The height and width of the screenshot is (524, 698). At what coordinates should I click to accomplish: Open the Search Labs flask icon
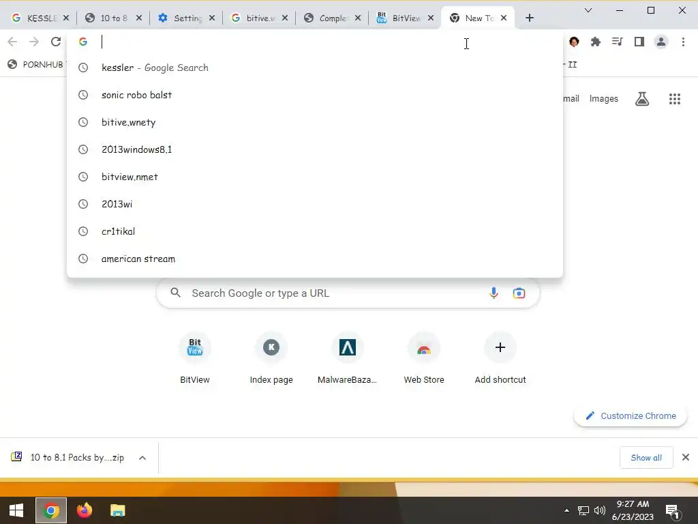(x=642, y=98)
